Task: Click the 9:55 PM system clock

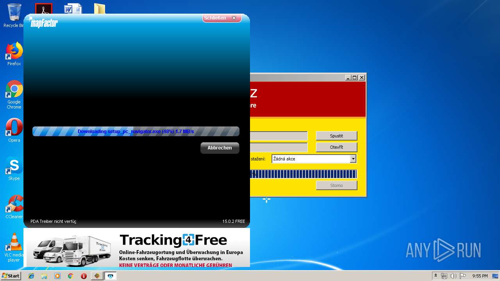Action: (x=480, y=276)
